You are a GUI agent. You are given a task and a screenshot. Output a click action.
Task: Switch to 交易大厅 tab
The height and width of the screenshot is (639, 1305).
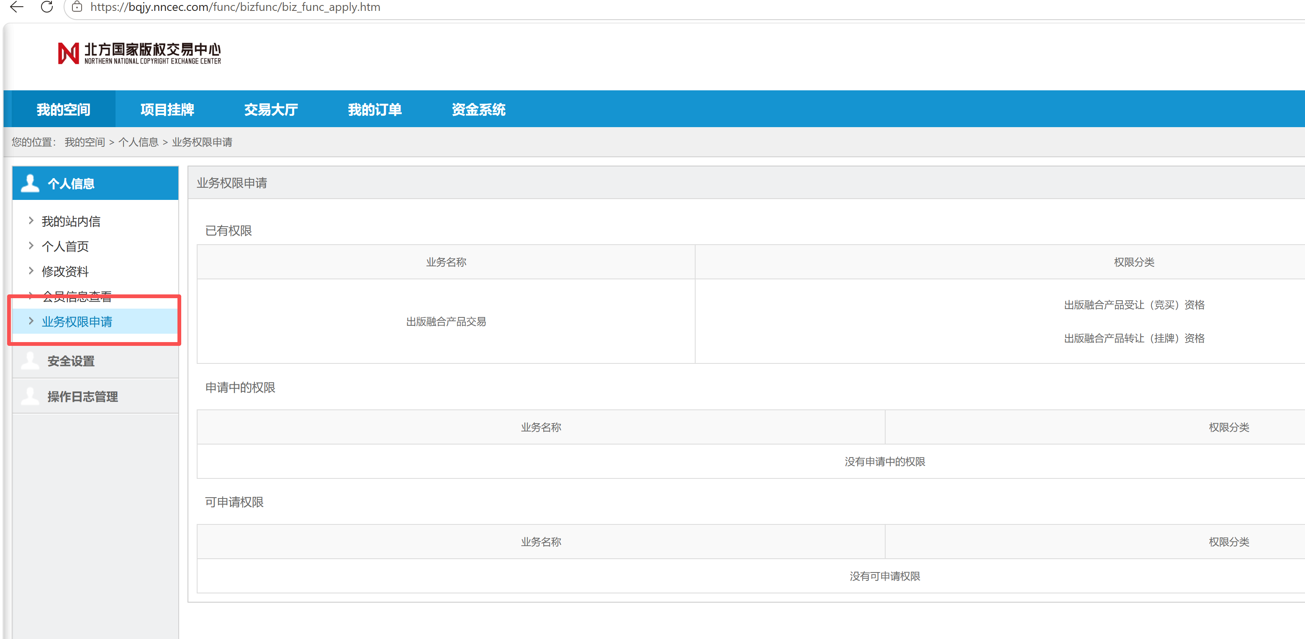pyautogui.click(x=271, y=110)
